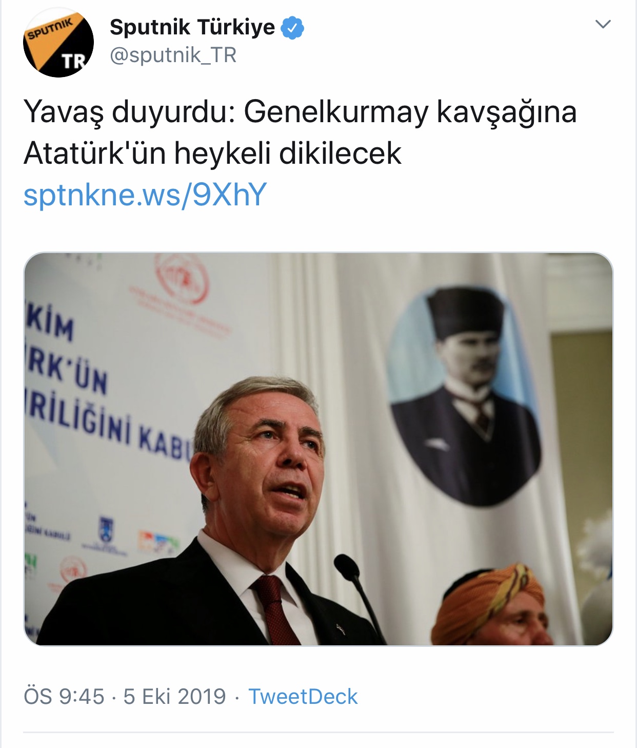Open the Sputnik Türkiye profile avatar
Viewport: 637px width, 748px height.
(x=58, y=42)
